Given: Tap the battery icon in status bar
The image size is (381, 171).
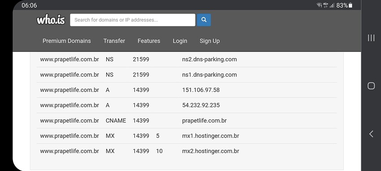Looking at the screenshot, I should (351, 5).
